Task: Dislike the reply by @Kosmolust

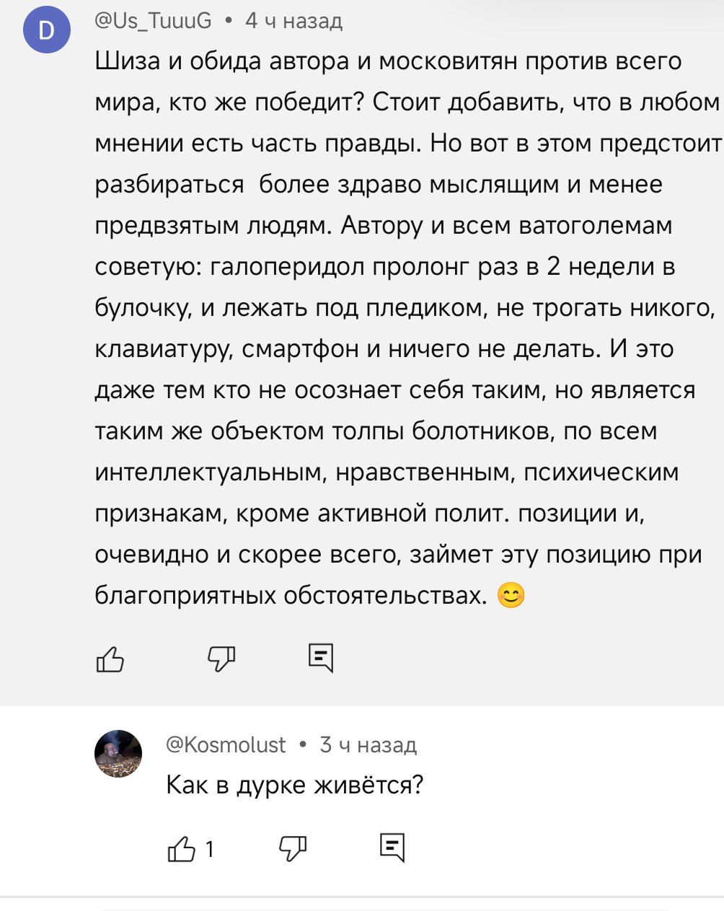Action: click(x=293, y=848)
